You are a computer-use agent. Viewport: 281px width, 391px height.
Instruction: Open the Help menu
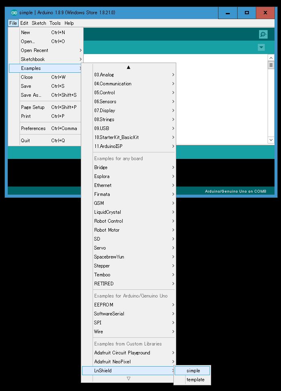69,23
